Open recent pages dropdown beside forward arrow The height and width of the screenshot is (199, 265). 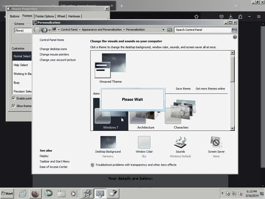[49, 30]
